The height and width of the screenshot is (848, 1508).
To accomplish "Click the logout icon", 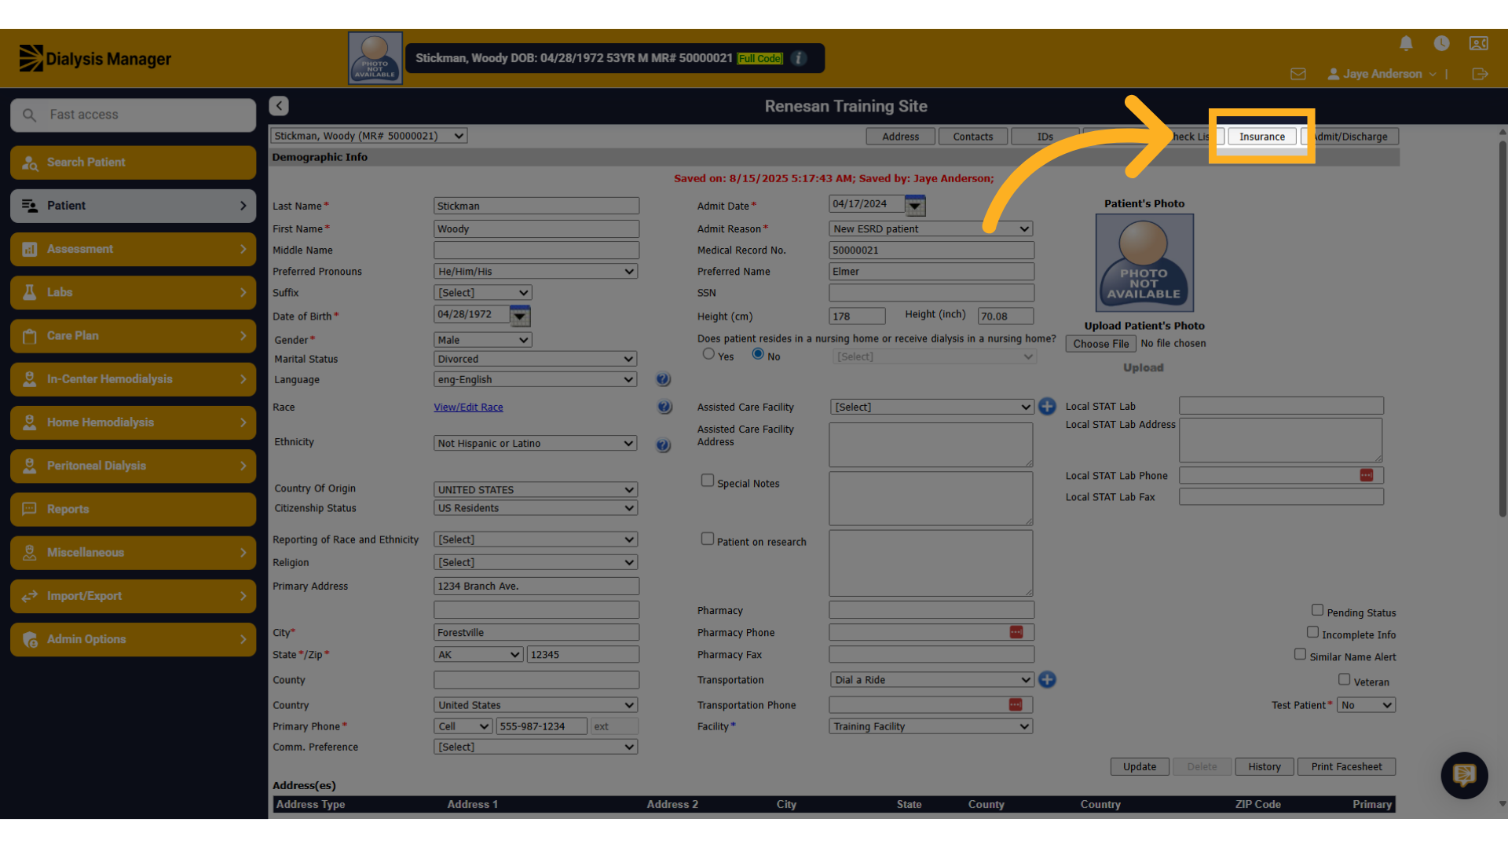I will pos(1480,74).
